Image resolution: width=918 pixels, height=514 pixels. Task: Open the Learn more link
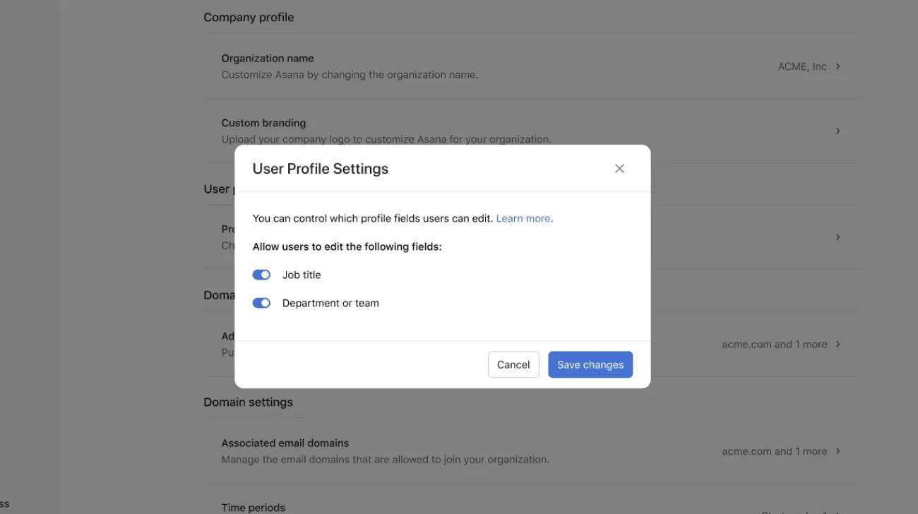pos(523,218)
